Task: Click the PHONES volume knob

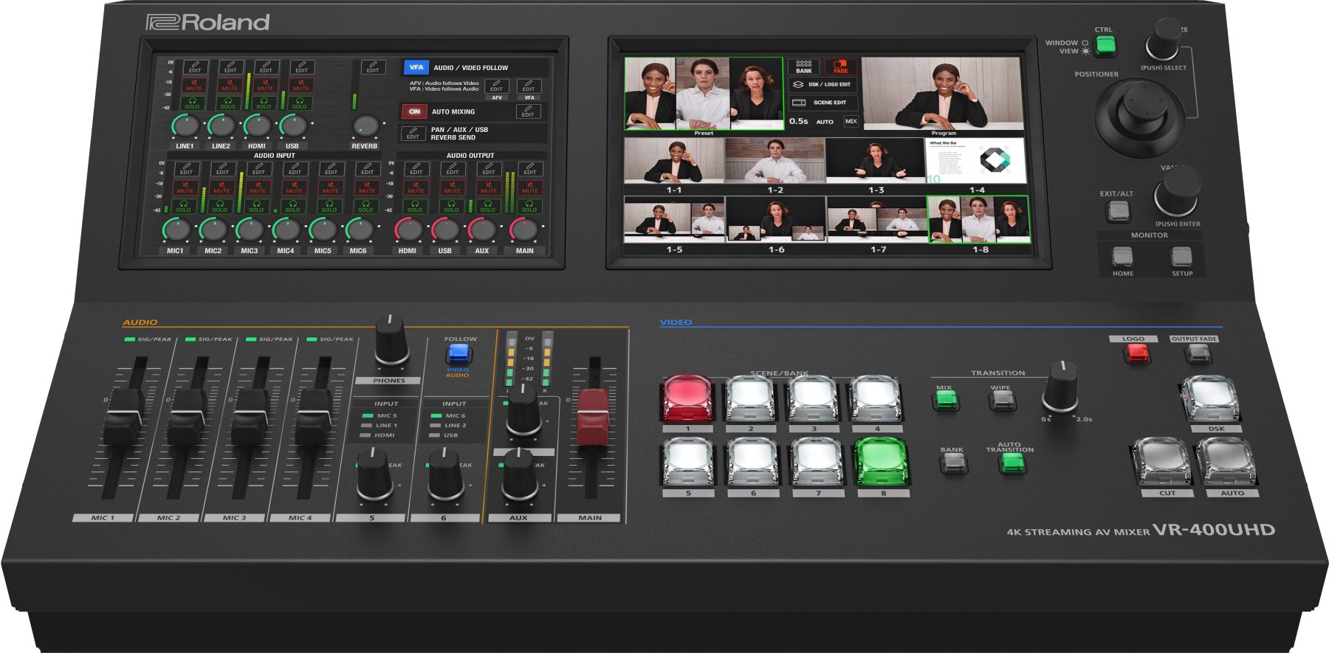Action: pos(391,342)
